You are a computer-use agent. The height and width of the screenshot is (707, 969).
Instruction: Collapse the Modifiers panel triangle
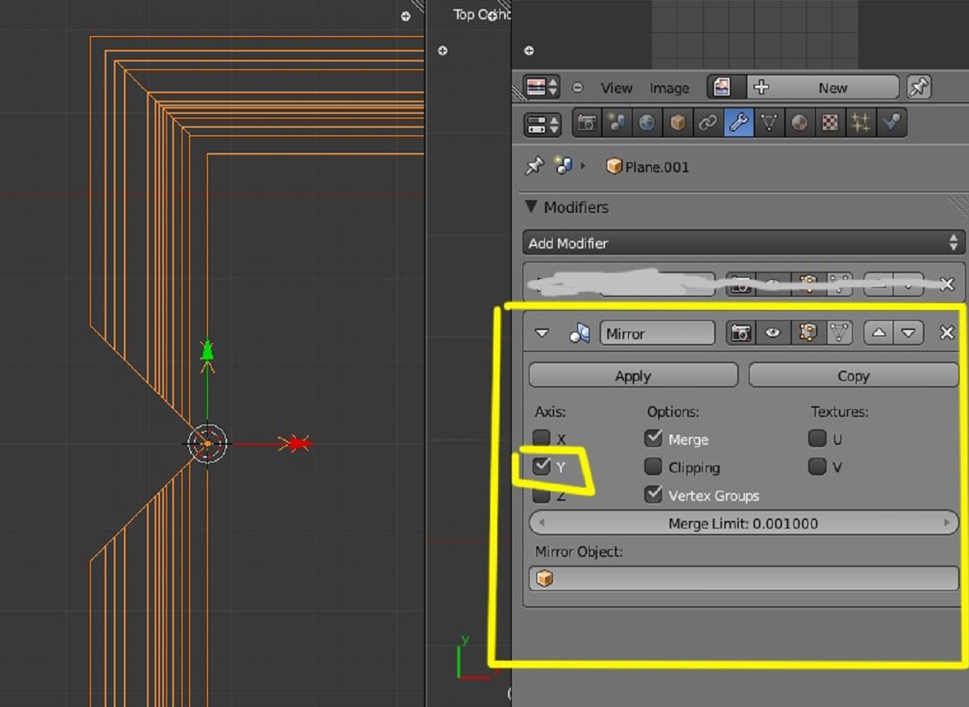coord(531,207)
